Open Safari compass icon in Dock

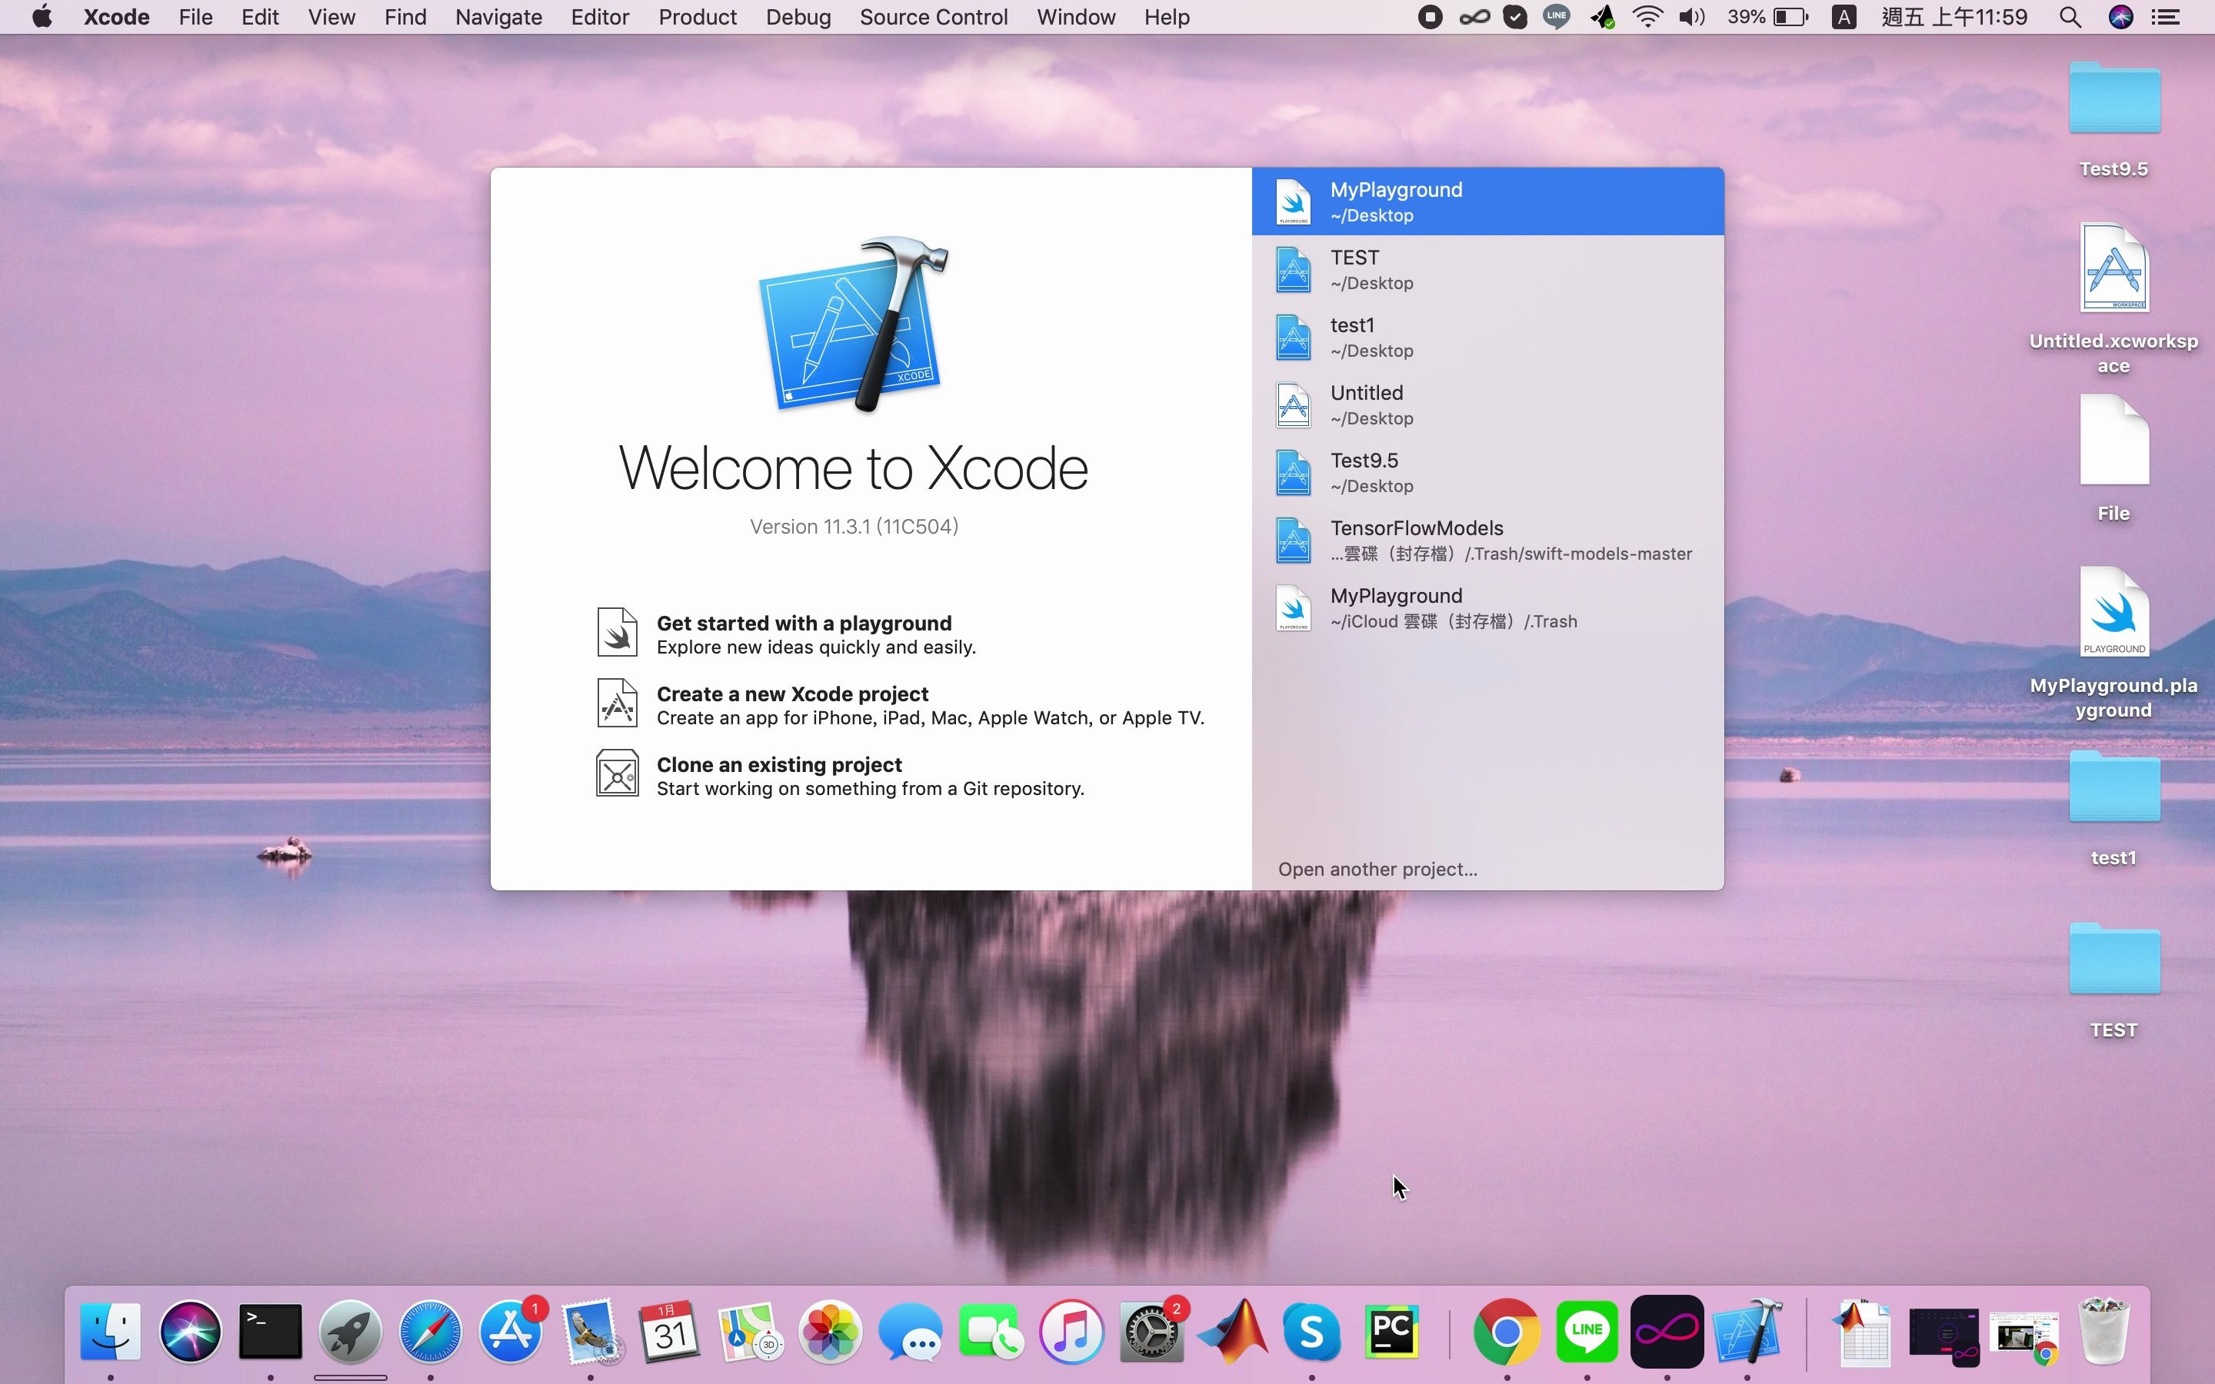point(430,1331)
